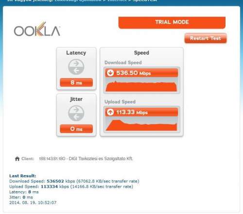The width and height of the screenshot is (243, 214).
Task: Click the 536.50 Mbps readout
Action: coord(134,73)
